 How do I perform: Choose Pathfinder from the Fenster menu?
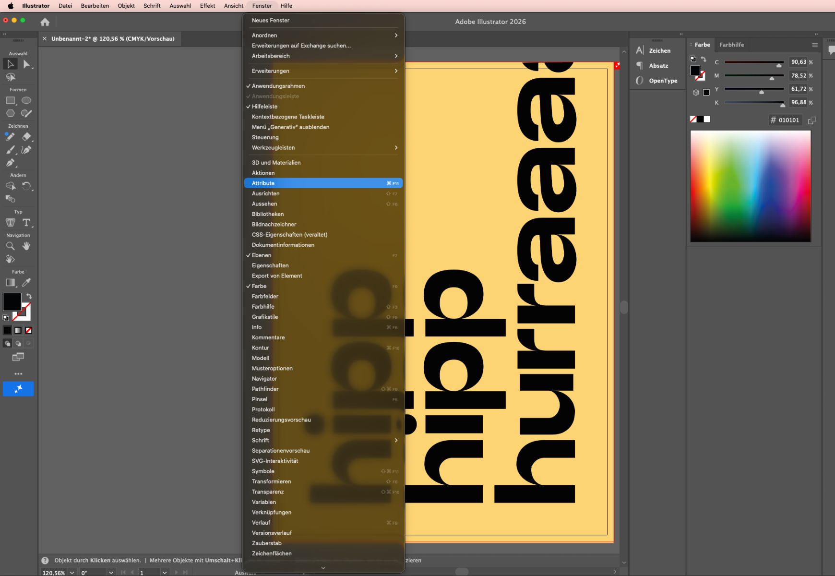tap(323, 389)
